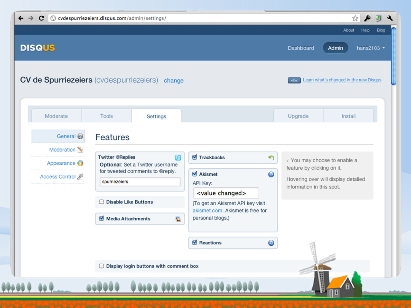Click the page vertical scrollbar thumb
The width and height of the screenshot is (411, 308).
394,56
